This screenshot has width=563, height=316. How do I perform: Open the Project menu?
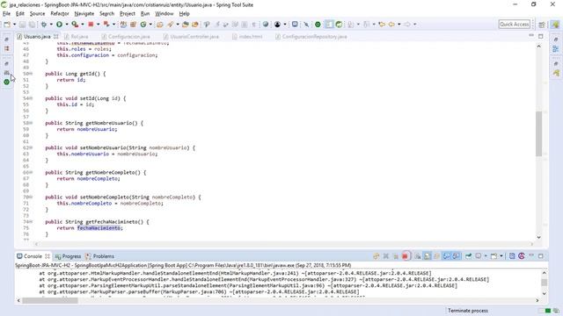tap(128, 14)
